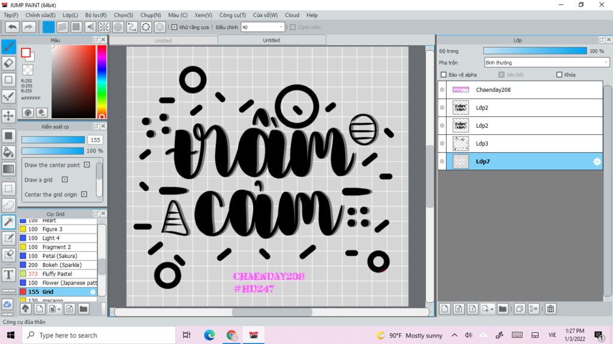Screen dimensions: 613x344
Task: Show hidden system tray icons
Action: [454, 335]
